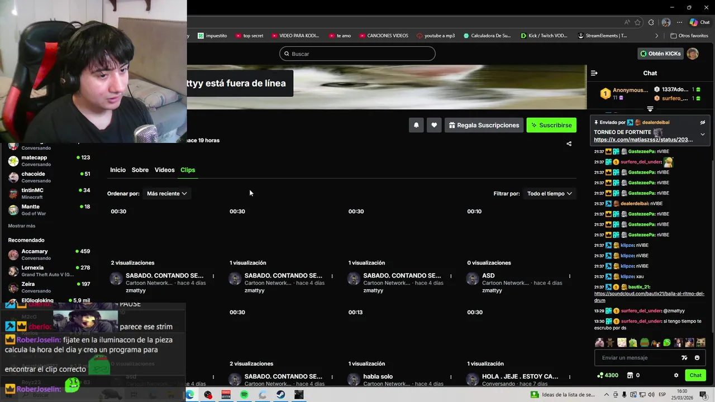Screen dimensions: 715x402
Task: Click the Buscar search field
Action: tap(357, 54)
